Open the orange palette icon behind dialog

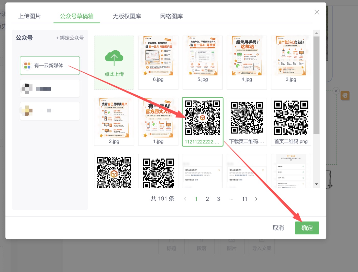(x=345, y=96)
